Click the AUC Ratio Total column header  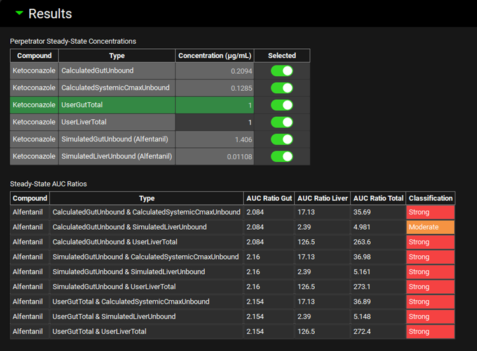pyautogui.click(x=378, y=198)
